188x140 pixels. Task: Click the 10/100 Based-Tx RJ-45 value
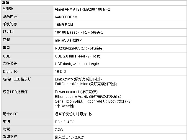[x=79, y=32]
